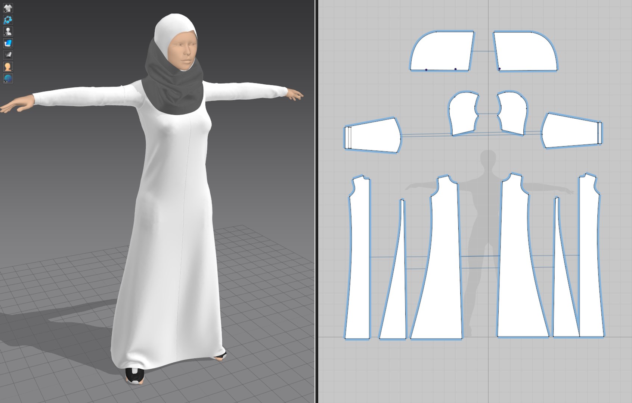
Task: Click the gray monochrome fabric render icon
Action: click(8, 55)
